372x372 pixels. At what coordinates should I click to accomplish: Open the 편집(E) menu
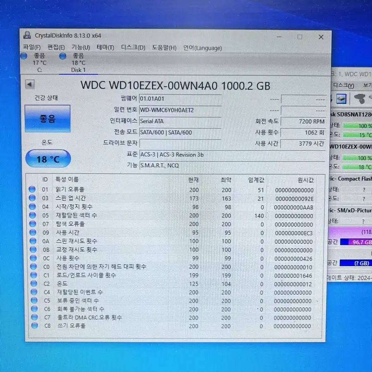click(56, 47)
